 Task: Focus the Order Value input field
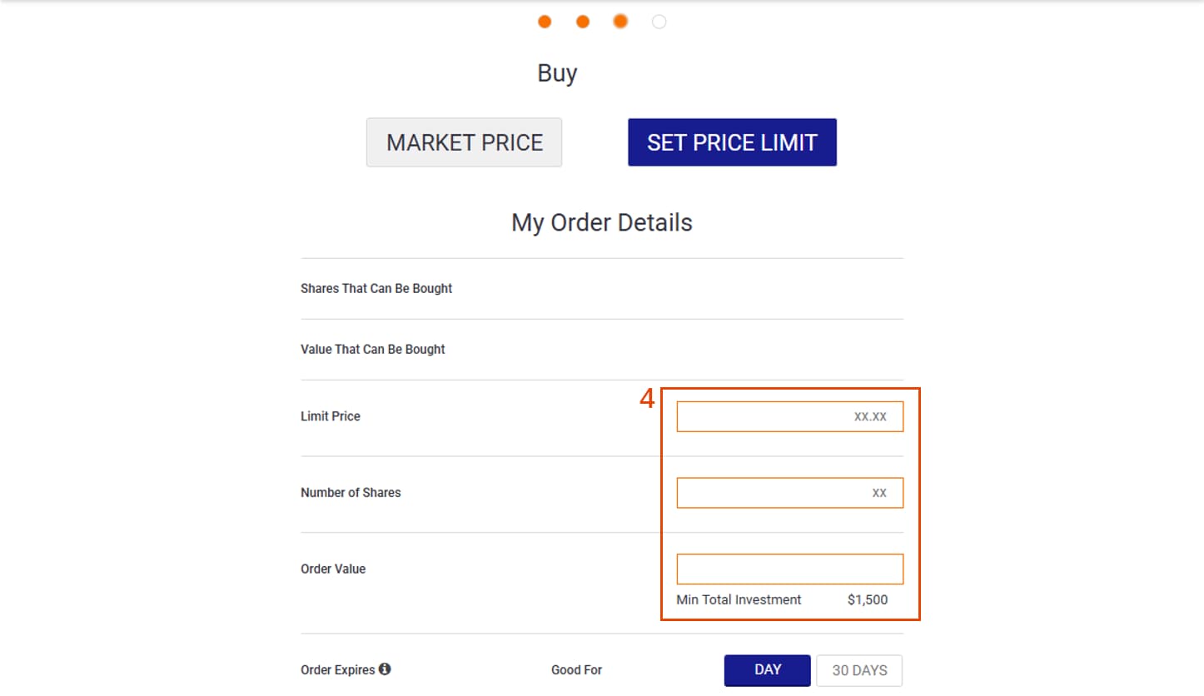[789, 569]
